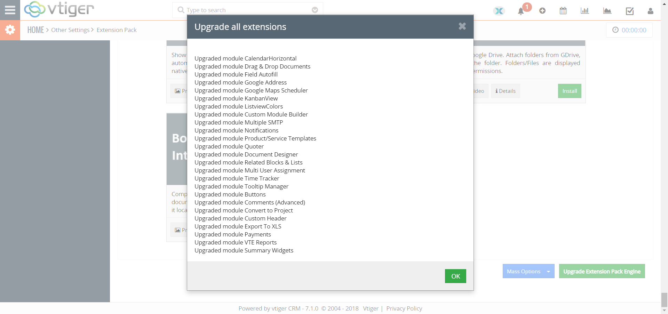Select text 'Upgraded module ListviewColors'
The width and height of the screenshot is (668, 314).
click(239, 106)
